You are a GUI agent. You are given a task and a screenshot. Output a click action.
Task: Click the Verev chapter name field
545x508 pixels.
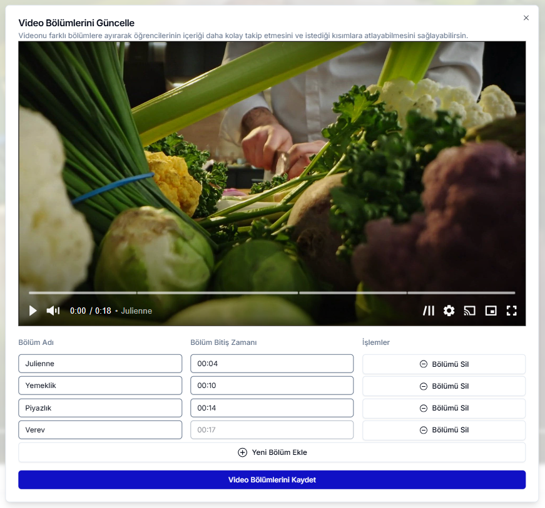pos(100,430)
